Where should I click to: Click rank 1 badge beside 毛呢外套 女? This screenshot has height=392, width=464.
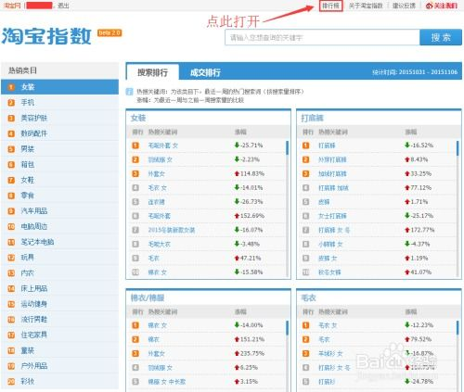135,145
